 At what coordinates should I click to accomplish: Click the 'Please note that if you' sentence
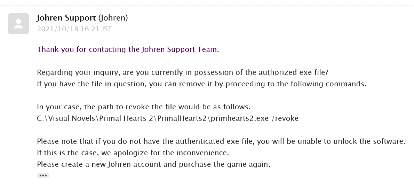tap(221, 141)
